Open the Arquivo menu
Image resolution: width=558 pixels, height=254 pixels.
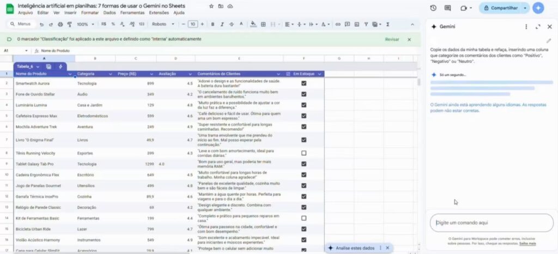25,13
